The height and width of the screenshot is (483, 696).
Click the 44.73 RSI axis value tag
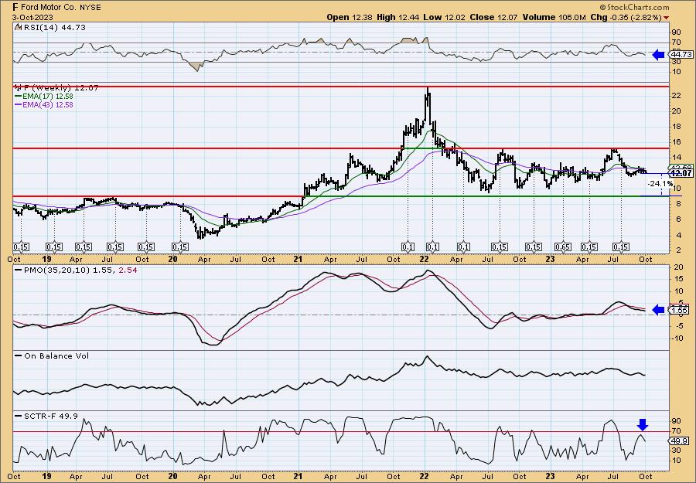pos(682,55)
